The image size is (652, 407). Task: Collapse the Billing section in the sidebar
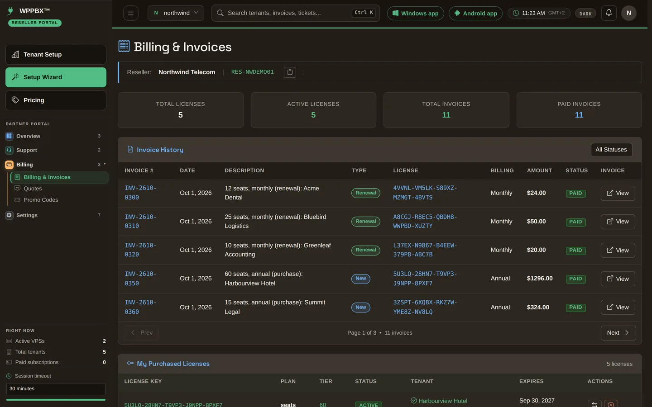[105, 164]
